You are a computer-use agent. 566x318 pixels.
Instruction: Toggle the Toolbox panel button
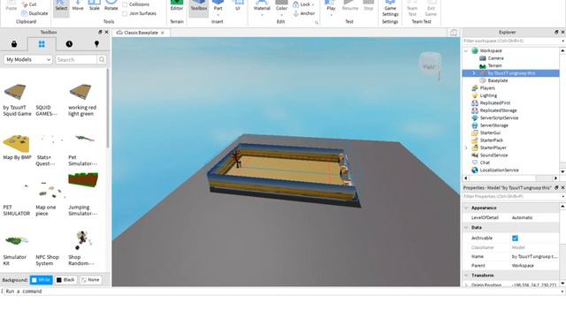(x=198, y=7)
